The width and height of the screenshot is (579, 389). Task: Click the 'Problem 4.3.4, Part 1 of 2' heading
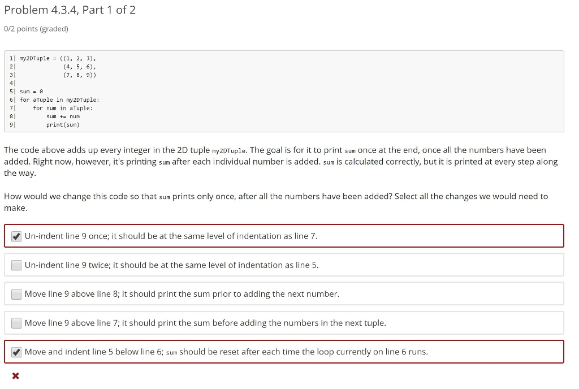tap(70, 10)
